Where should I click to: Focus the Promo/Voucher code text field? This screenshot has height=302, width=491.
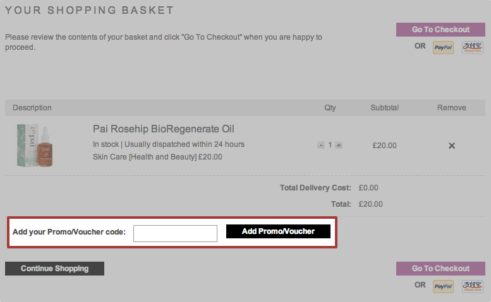(x=175, y=233)
